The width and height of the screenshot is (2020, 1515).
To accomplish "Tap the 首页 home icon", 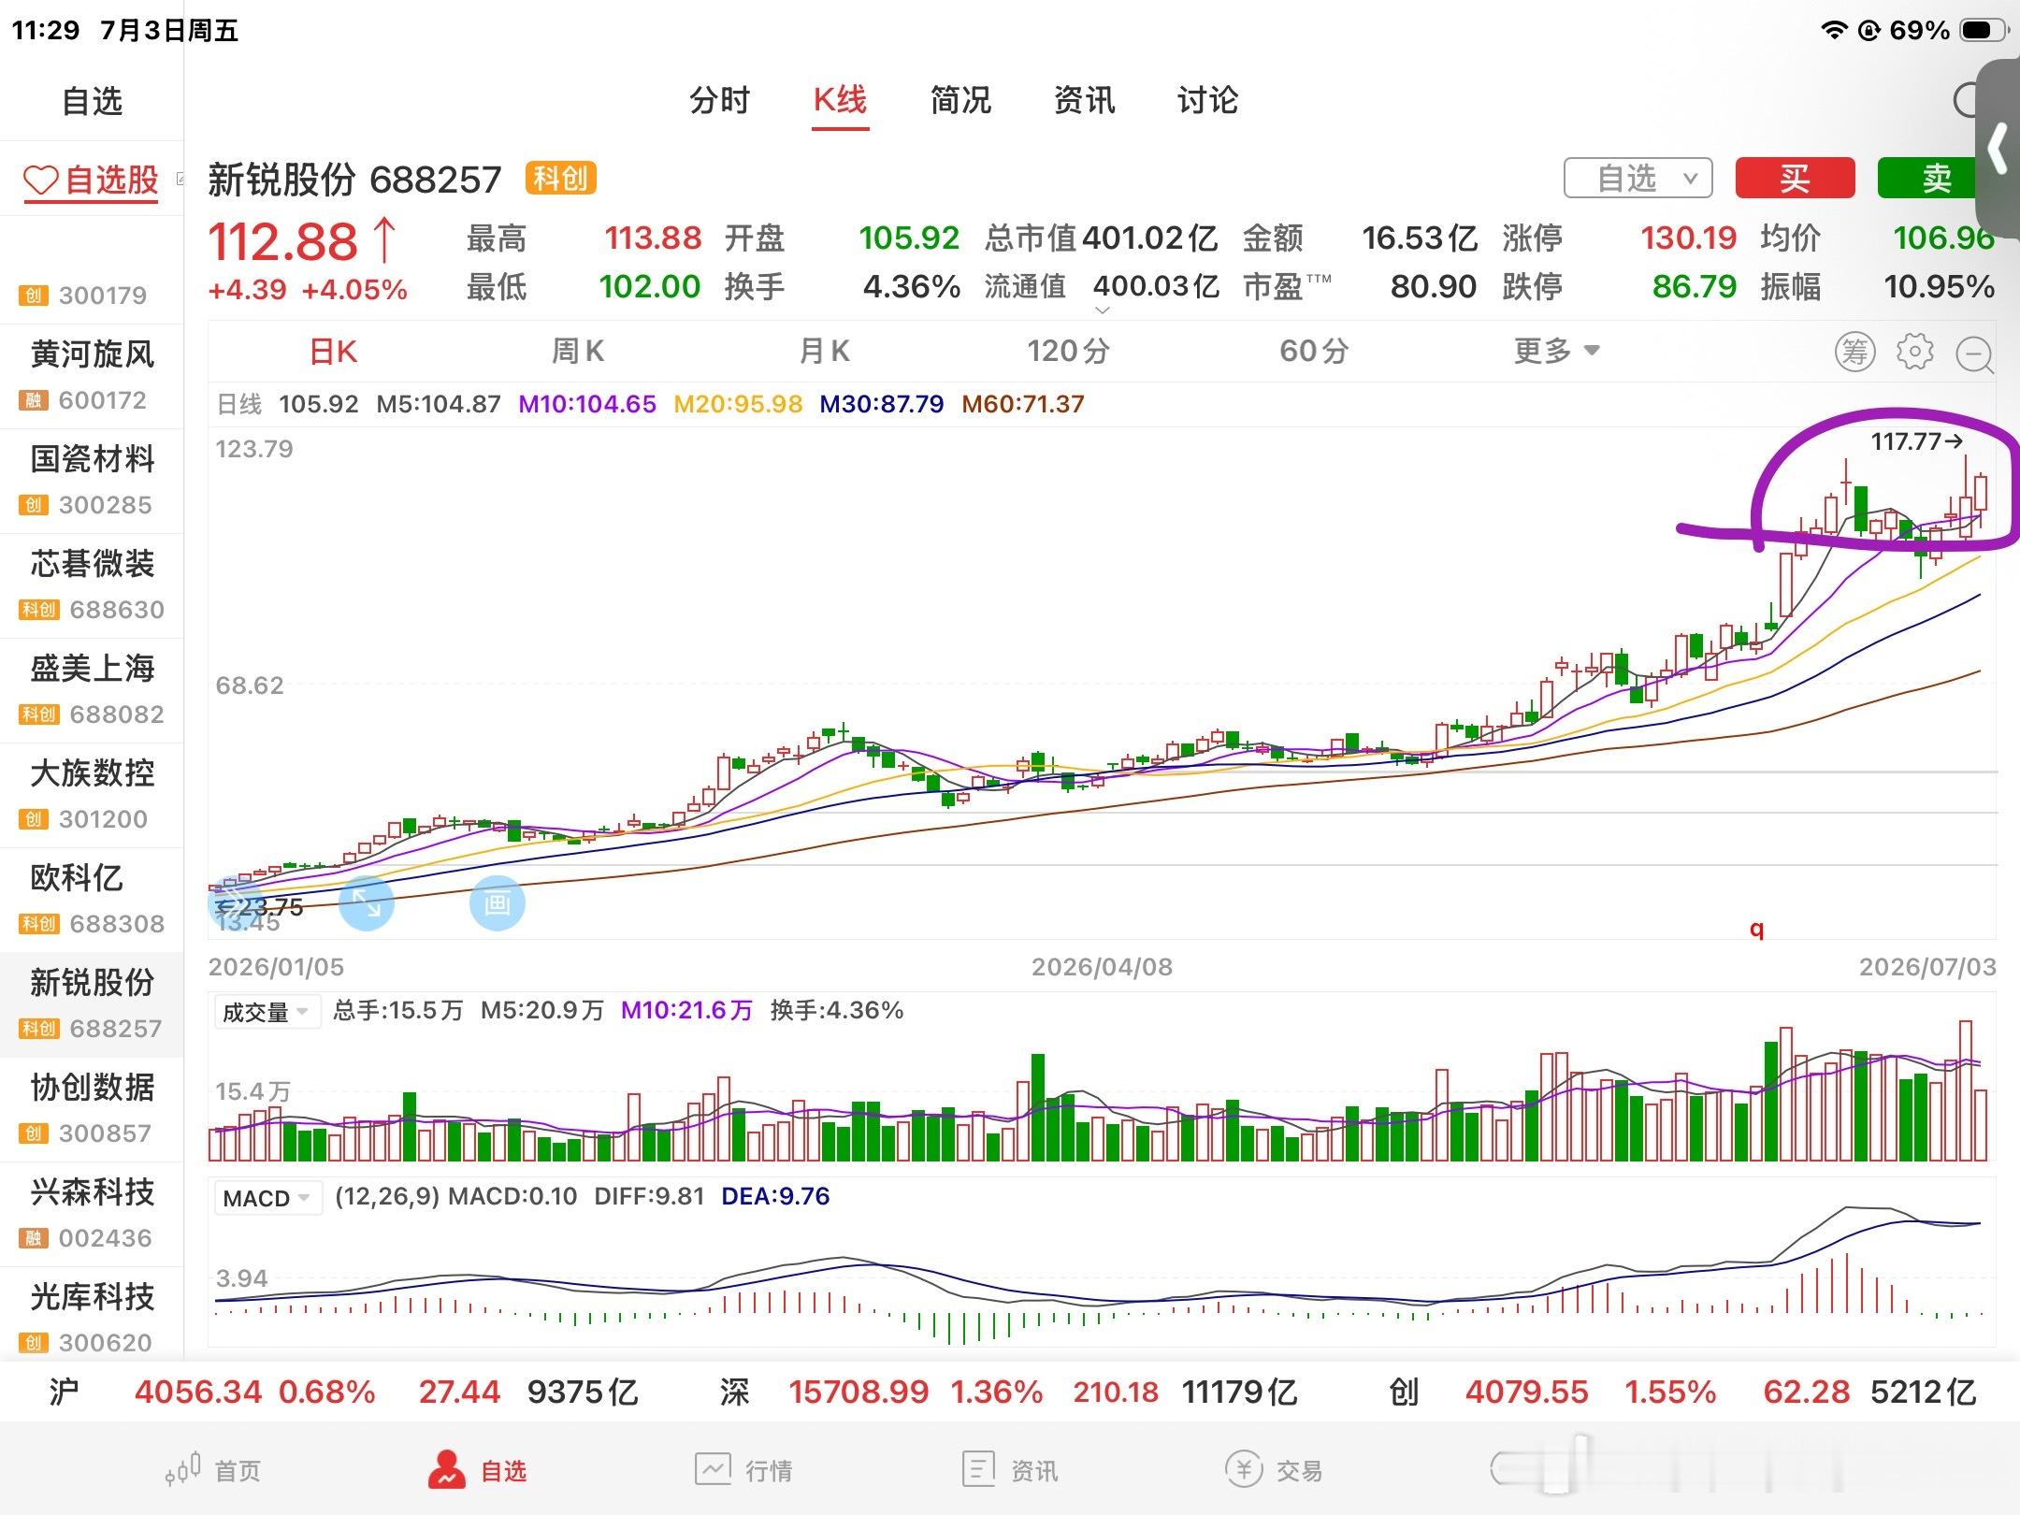I will click(182, 1469).
